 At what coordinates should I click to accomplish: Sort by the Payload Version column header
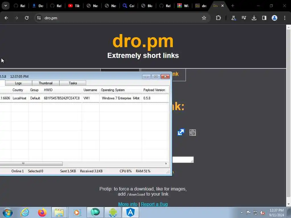pyautogui.click(x=155, y=90)
